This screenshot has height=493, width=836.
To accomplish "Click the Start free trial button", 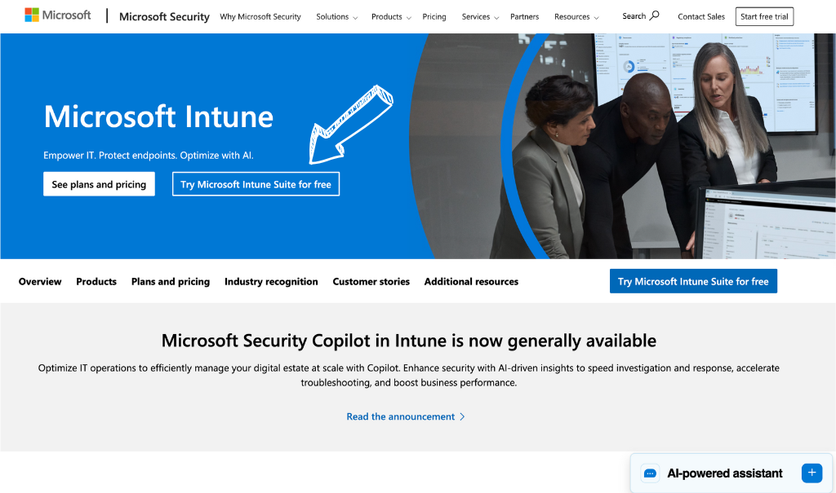I will point(764,15).
